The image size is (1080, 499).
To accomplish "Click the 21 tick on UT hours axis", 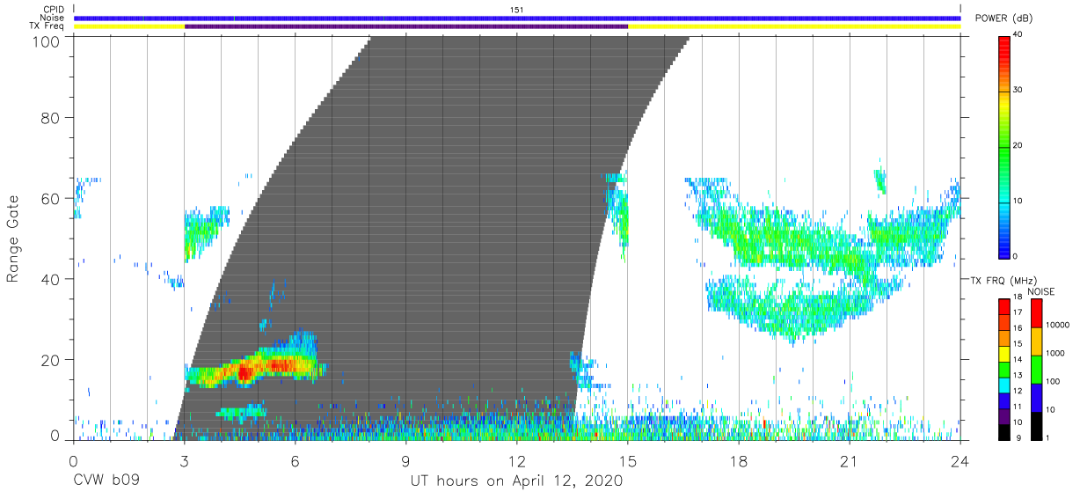I will 850,460.
